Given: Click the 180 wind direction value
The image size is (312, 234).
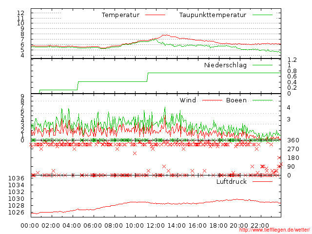Looking at the screenshot, I should (x=293, y=158).
